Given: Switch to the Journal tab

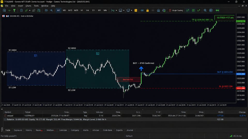Looking at the screenshot, I should pyautogui.click(x=130, y=130).
